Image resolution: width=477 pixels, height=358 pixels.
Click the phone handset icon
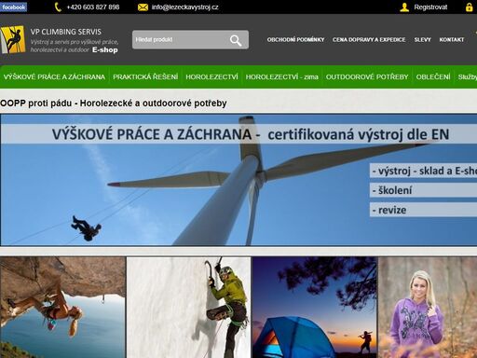tap(58, 7)
